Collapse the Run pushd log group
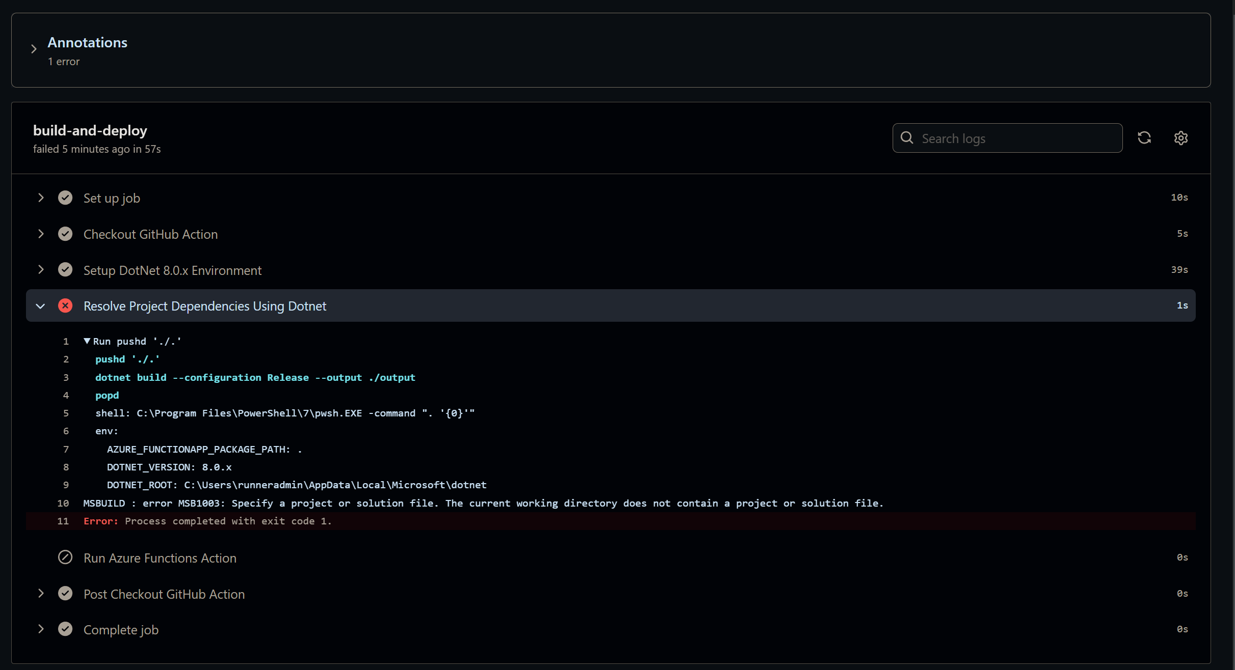Viewport: 1235px width, 670px height. [87, 341]
